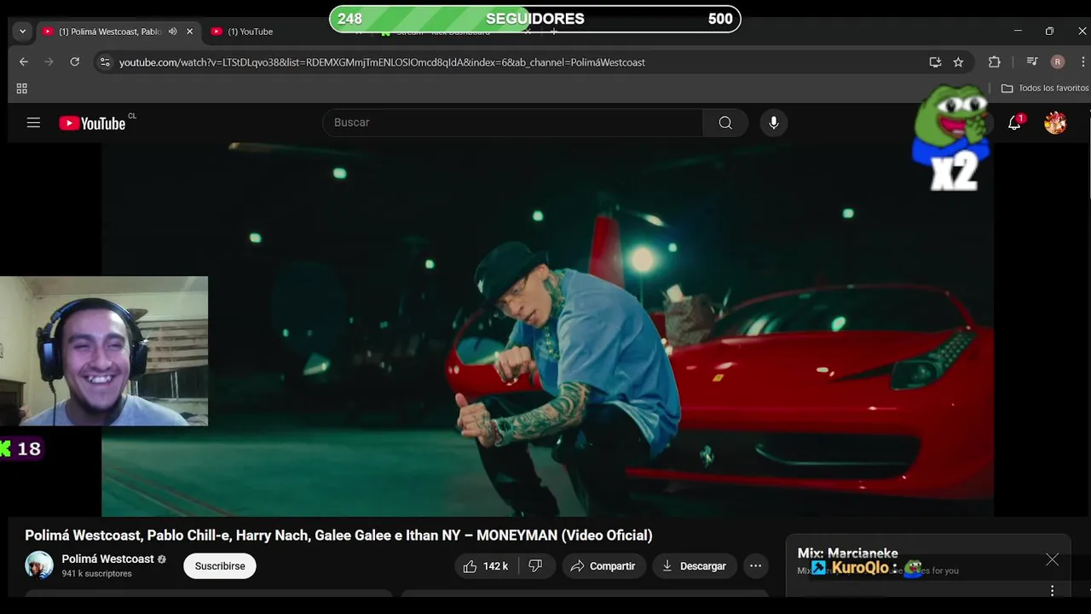
Task: Open more actions three-dot button
Action: [755, 566]
